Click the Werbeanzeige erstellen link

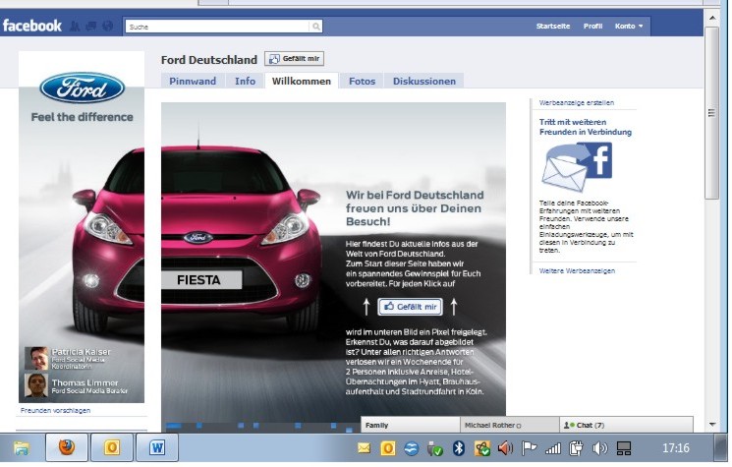pyautogui.click(x=577, y=102)
